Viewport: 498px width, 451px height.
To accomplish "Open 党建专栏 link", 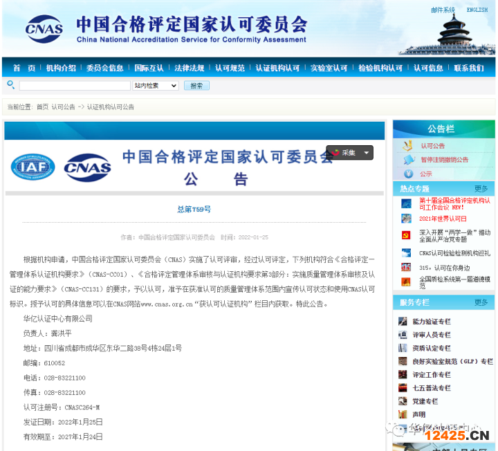I will (425, 401).
